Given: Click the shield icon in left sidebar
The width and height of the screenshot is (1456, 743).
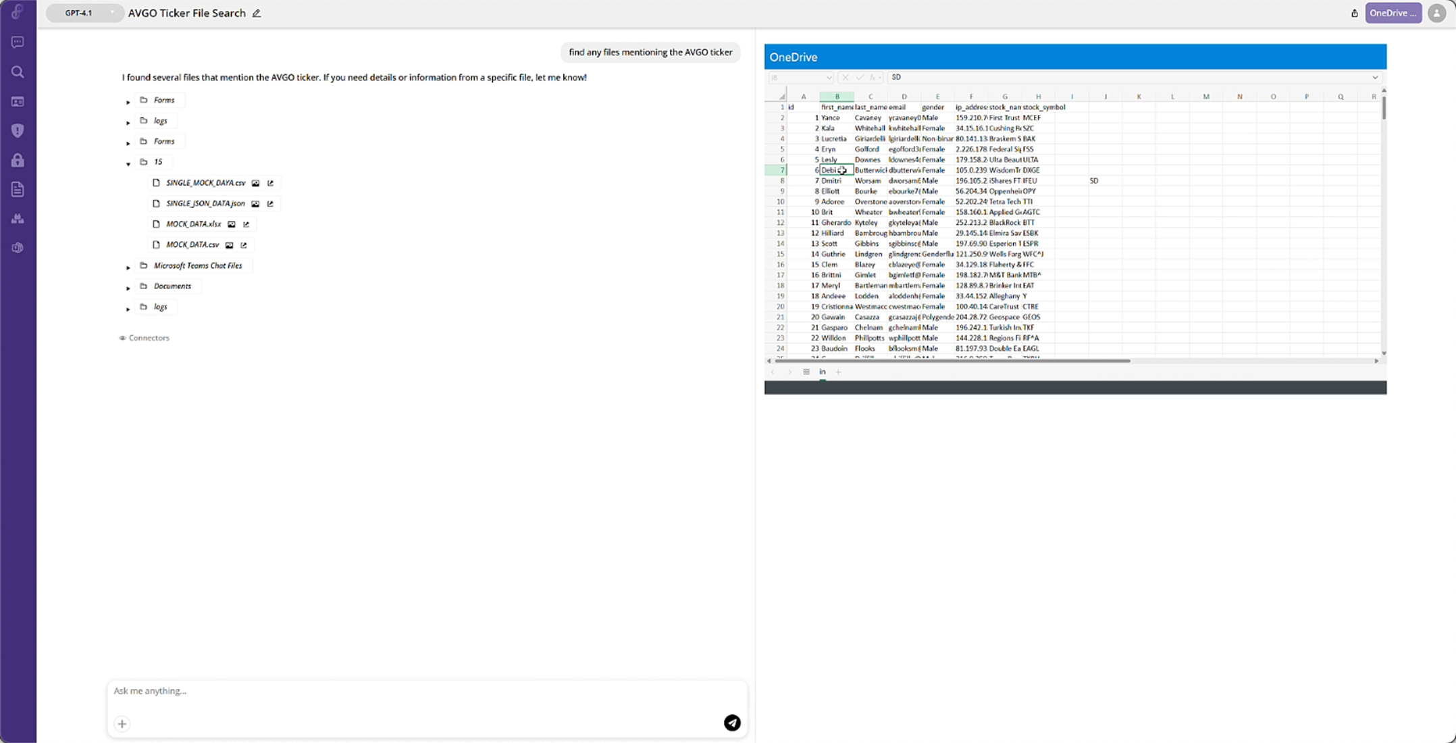Looking at the screenshot, I should (18, 130).
